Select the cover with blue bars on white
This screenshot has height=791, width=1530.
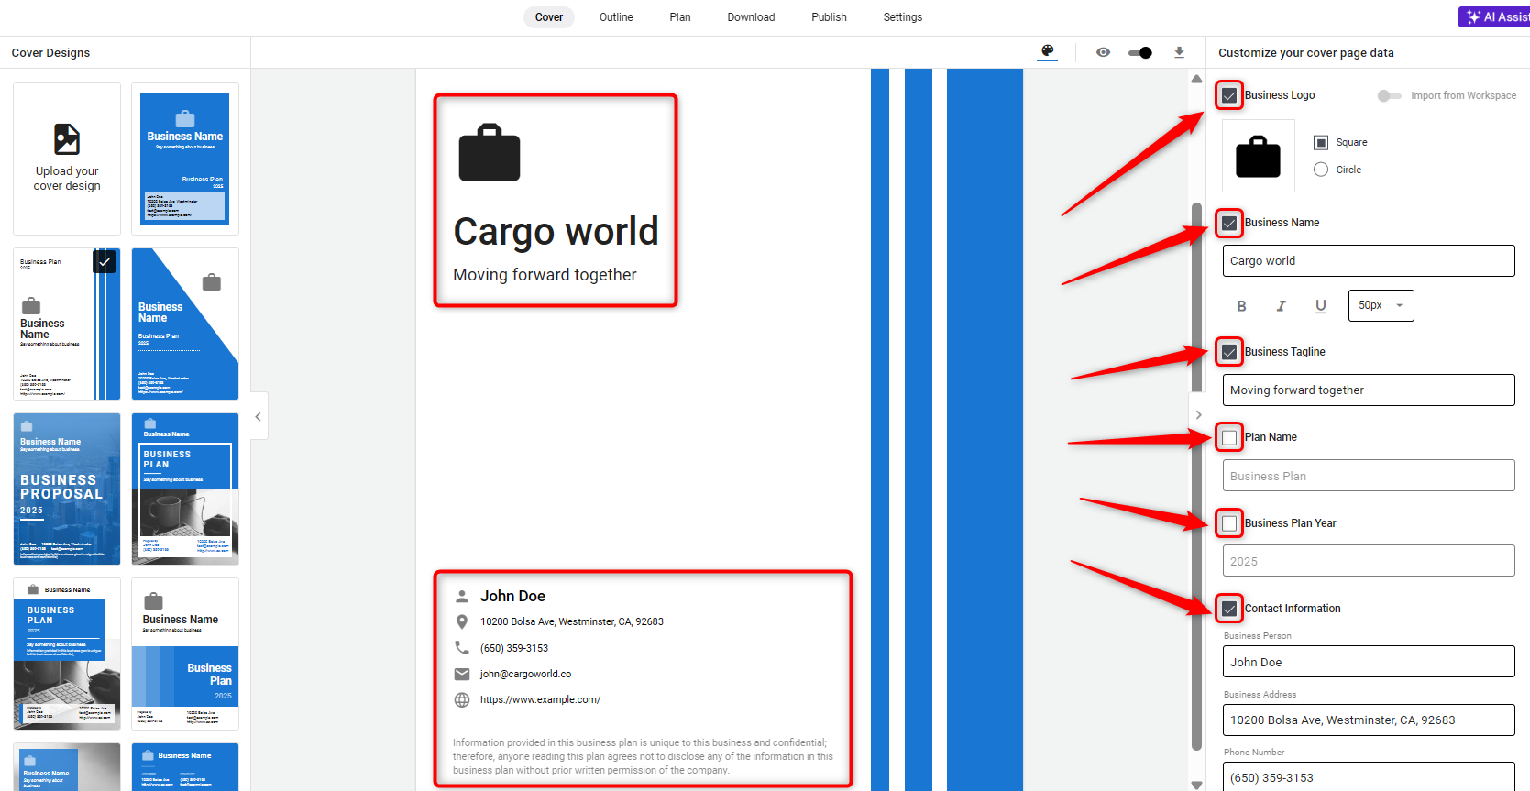(185, 654)
